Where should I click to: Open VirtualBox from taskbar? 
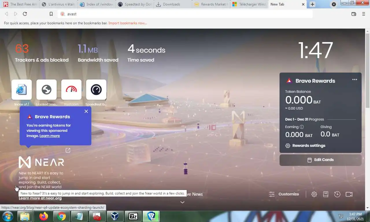click(x=115, y=216)
